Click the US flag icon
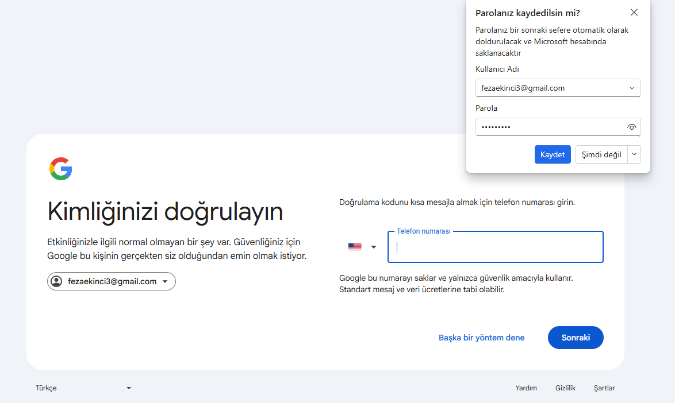The height and width of the screenshot is (403, 675). (x=355, y=247)
